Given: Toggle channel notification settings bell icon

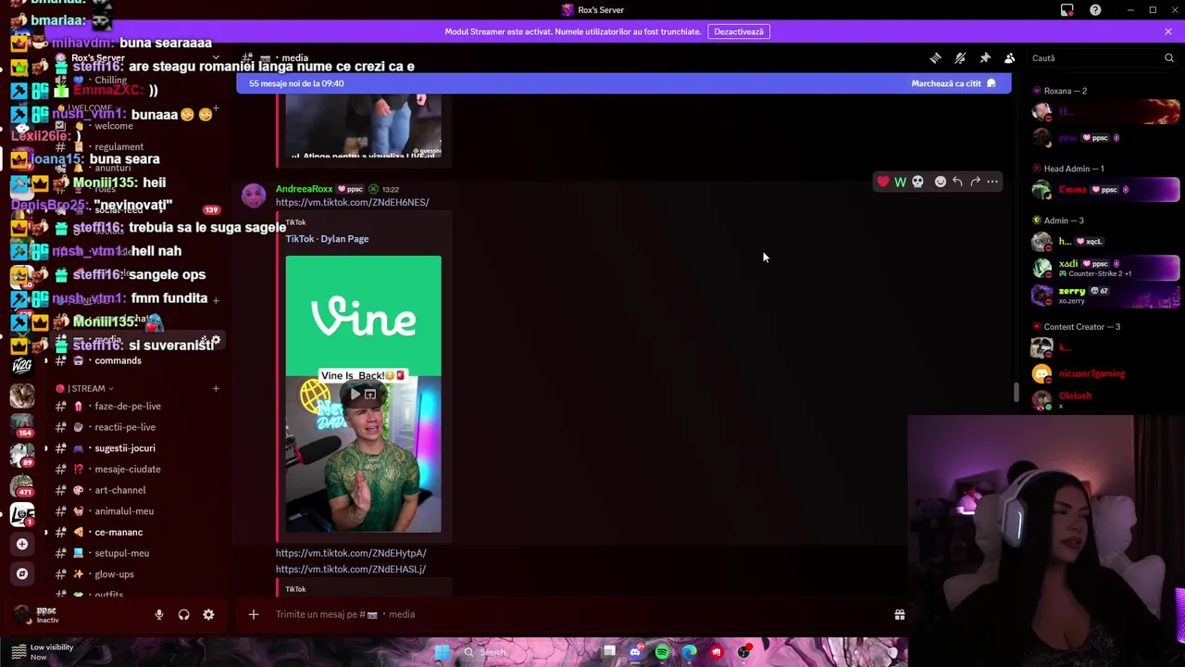Looking at the screenshot, I should 960,58.
